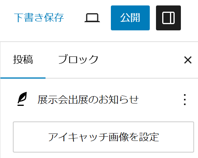The image size is (198, 158).
Task: Hide the sidebar using the black panel icon
Action: tap(168, 18)
